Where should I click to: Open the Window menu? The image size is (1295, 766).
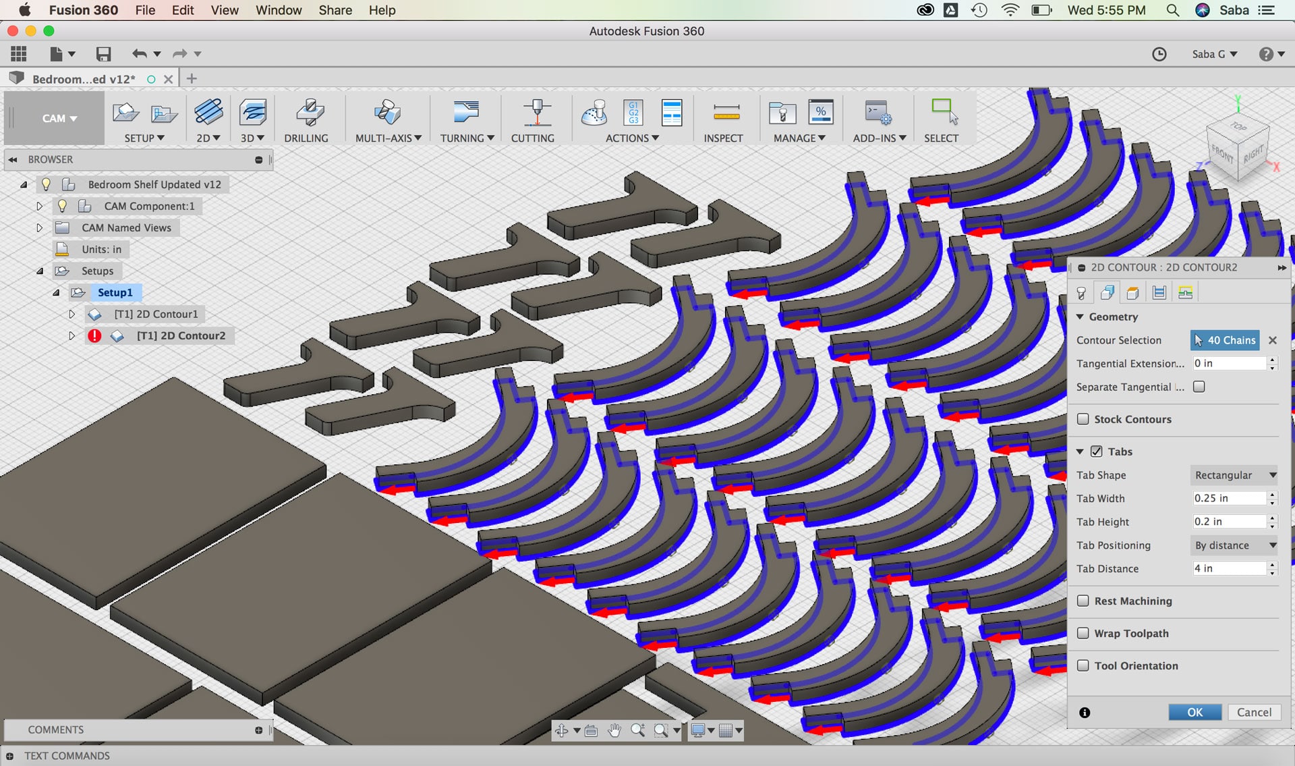278,10
